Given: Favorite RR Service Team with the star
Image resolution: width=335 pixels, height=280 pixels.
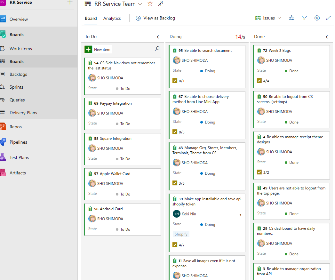Looking at the screenshot, I should [150, 4].
